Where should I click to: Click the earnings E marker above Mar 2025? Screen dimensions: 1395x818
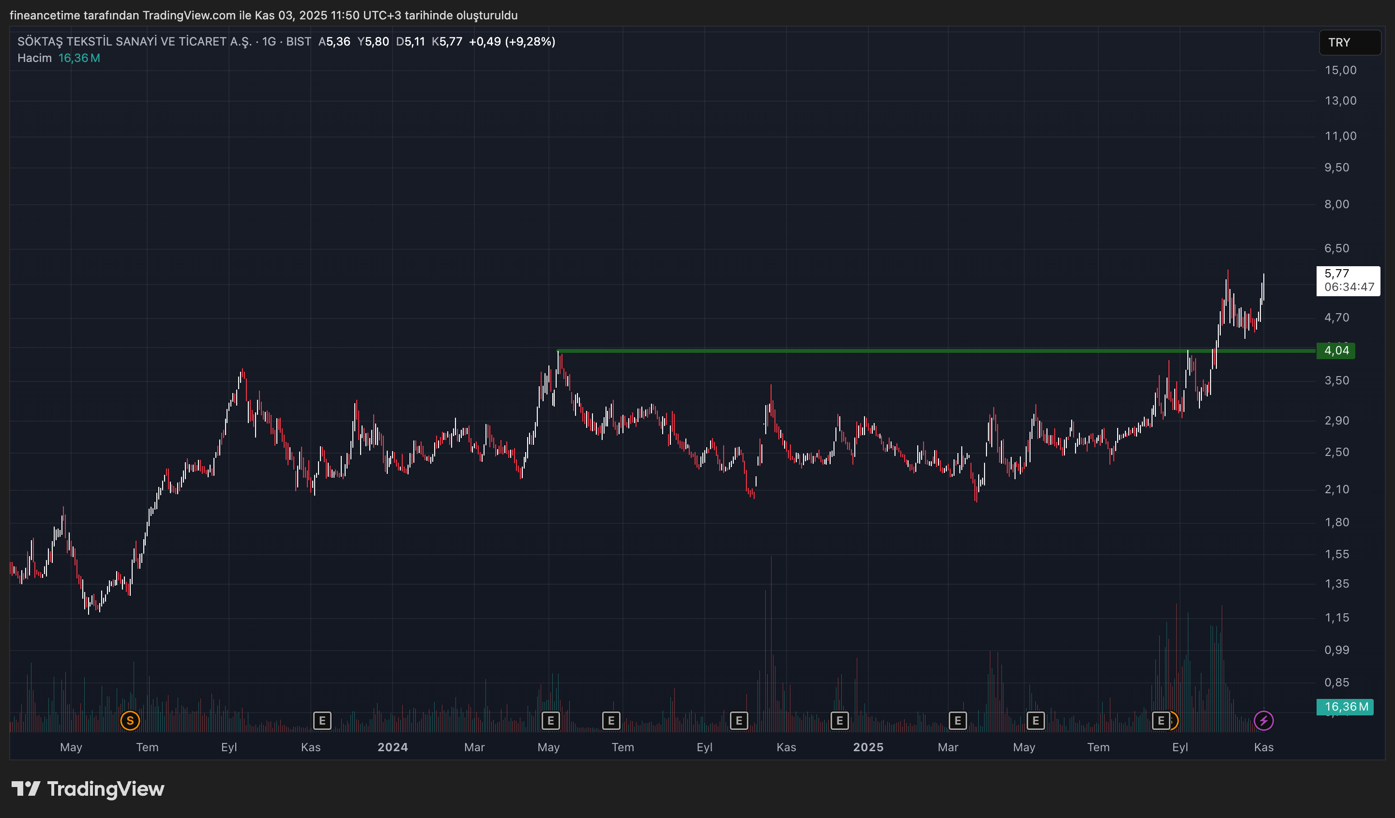pyautogui.click(x=958, y=721)
